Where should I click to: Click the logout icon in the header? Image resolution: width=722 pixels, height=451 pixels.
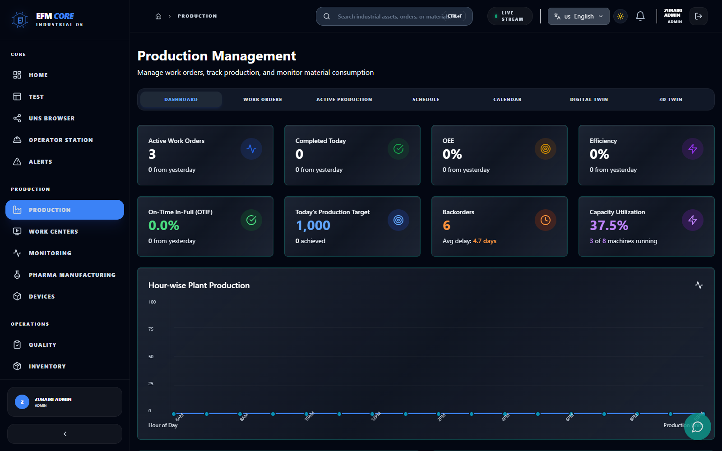coord(698,16)
